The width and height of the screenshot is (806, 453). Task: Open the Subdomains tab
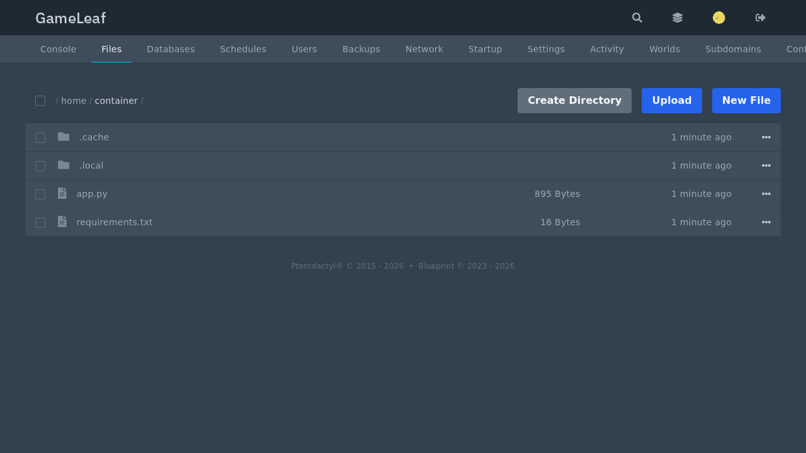(x=733, y=49)
